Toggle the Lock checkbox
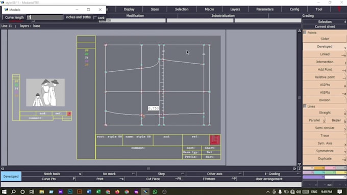Image resolution: width=347 pixels, height=195 pixels. point(95,17)
